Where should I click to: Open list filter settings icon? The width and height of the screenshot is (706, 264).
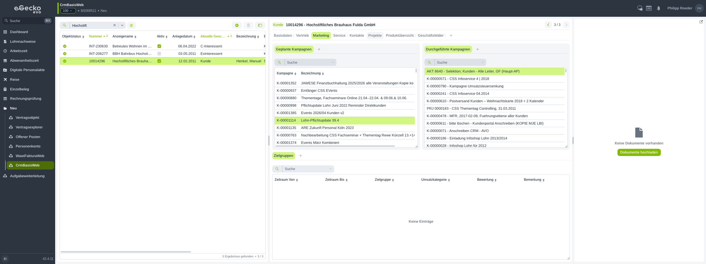click(131, 25)
